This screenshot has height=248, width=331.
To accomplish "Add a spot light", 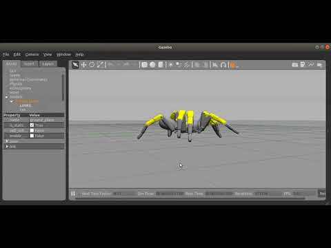I will [x=179, y=65].
